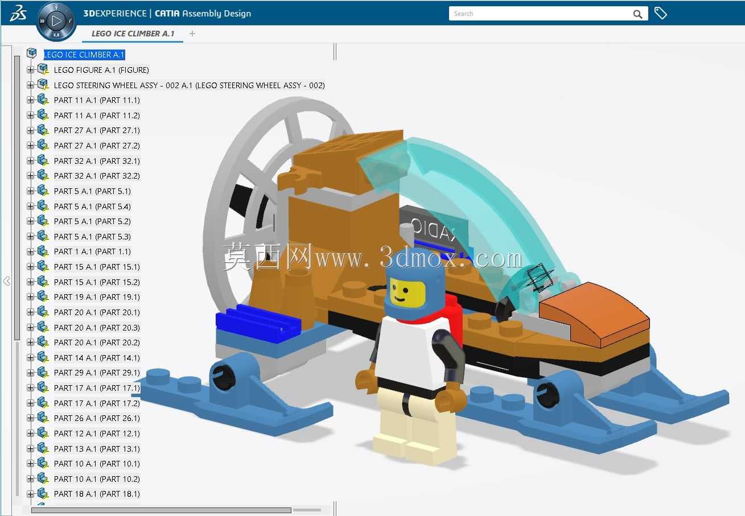745x516 pixels.
Task: Click the tree's vertical scrollbar on the left
Action: click(17, 197)
